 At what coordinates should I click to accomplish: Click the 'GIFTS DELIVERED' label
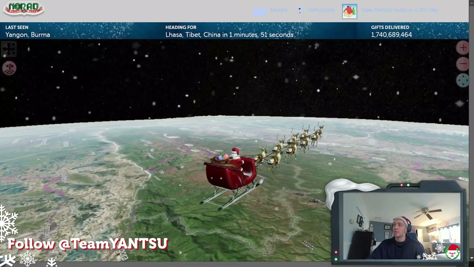pos(390,27)
